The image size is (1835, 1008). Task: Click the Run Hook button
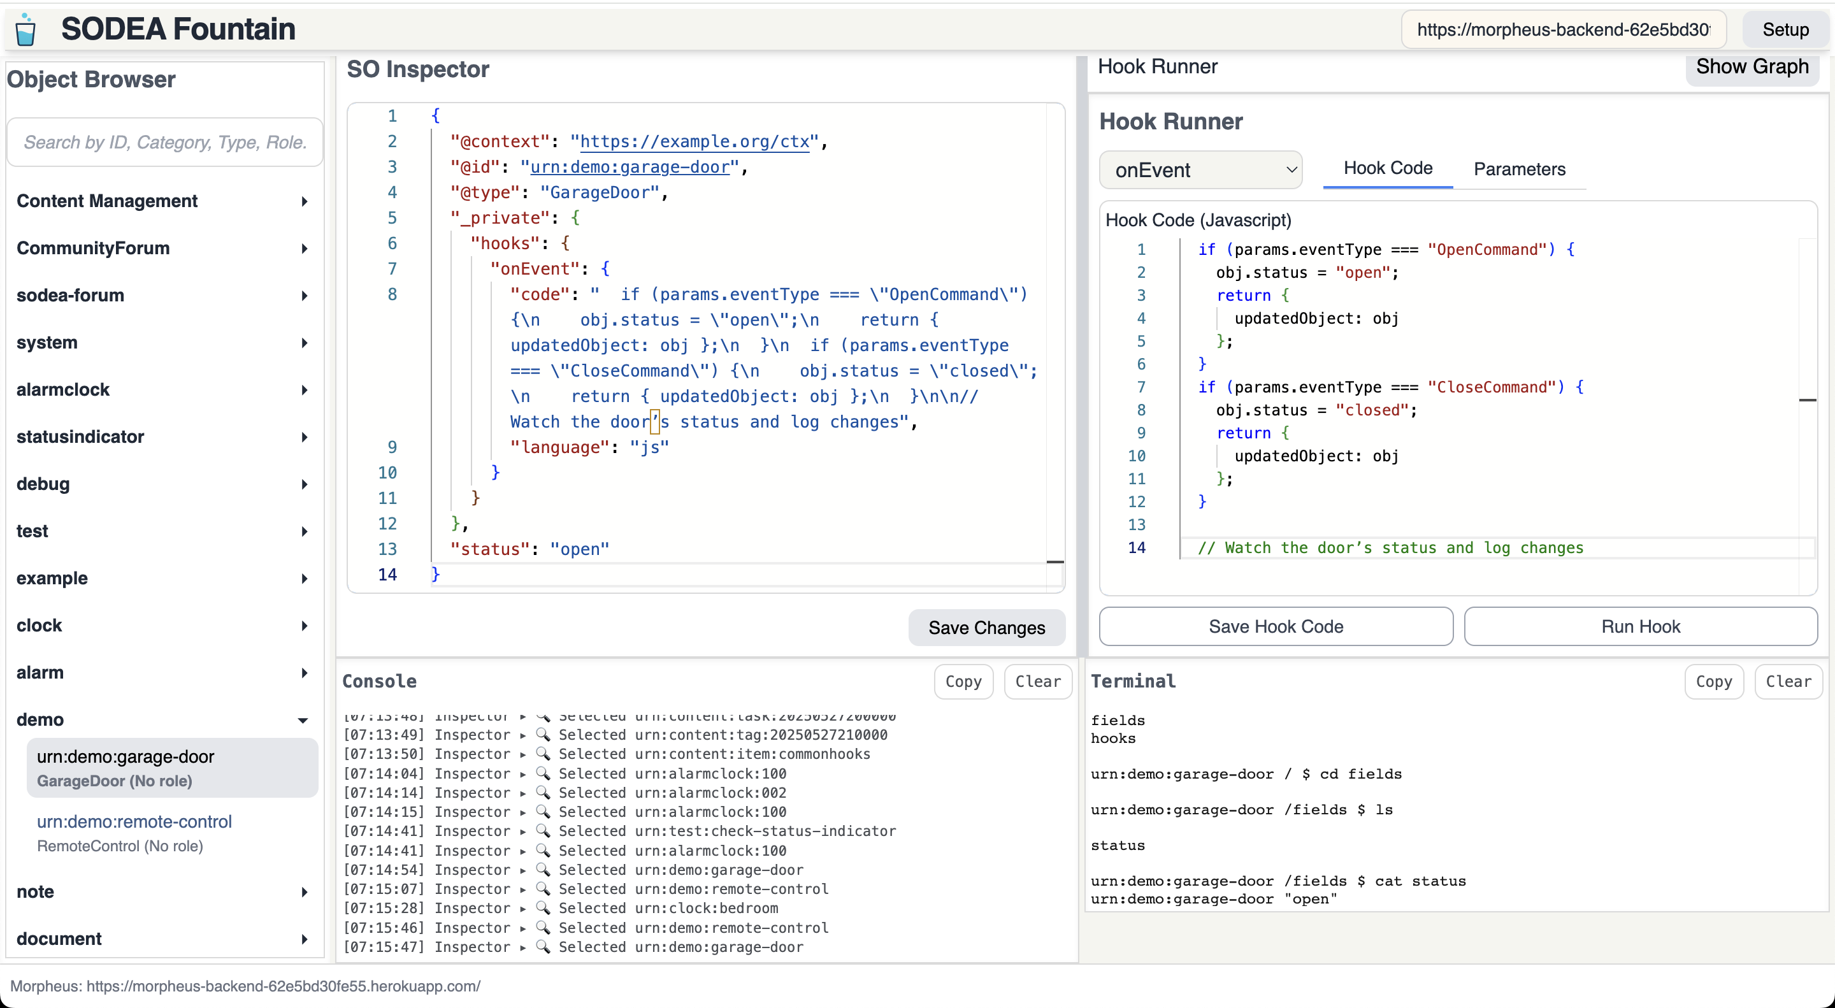1641,626
